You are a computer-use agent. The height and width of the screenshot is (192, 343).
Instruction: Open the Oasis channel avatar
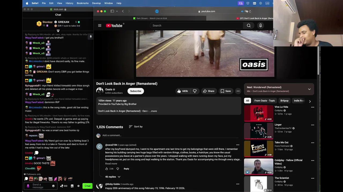tap(100, 91)
